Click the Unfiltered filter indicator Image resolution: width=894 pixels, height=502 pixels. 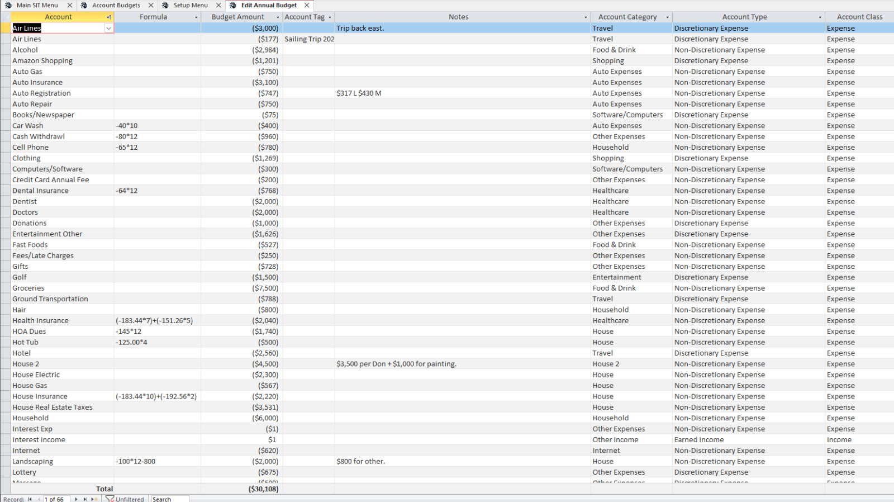[x=125, y=499]
